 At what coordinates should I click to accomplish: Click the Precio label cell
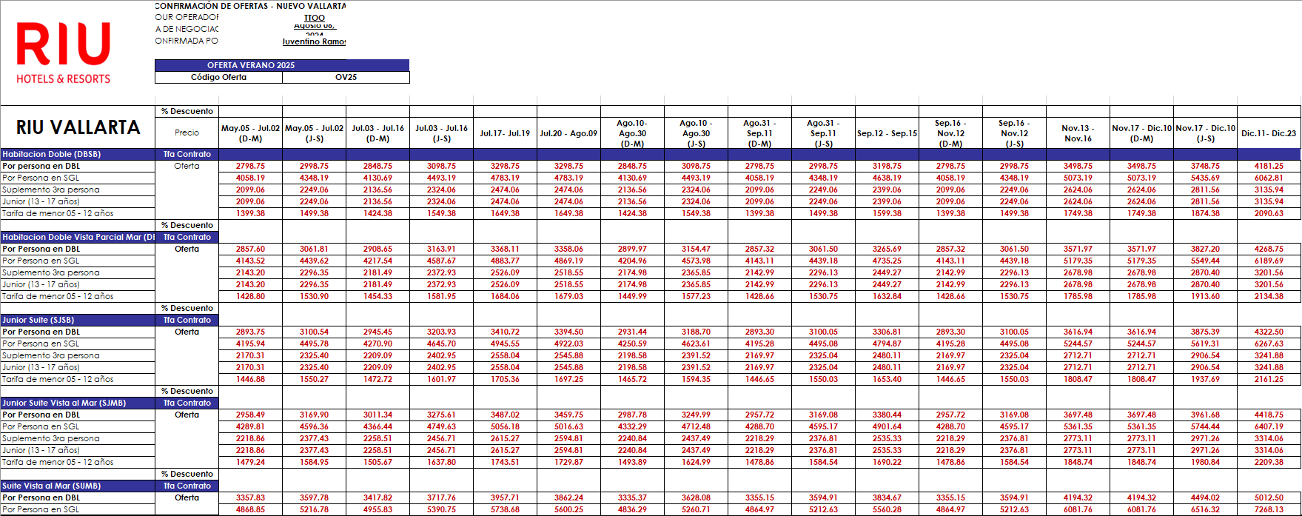(x=187, y=133)
